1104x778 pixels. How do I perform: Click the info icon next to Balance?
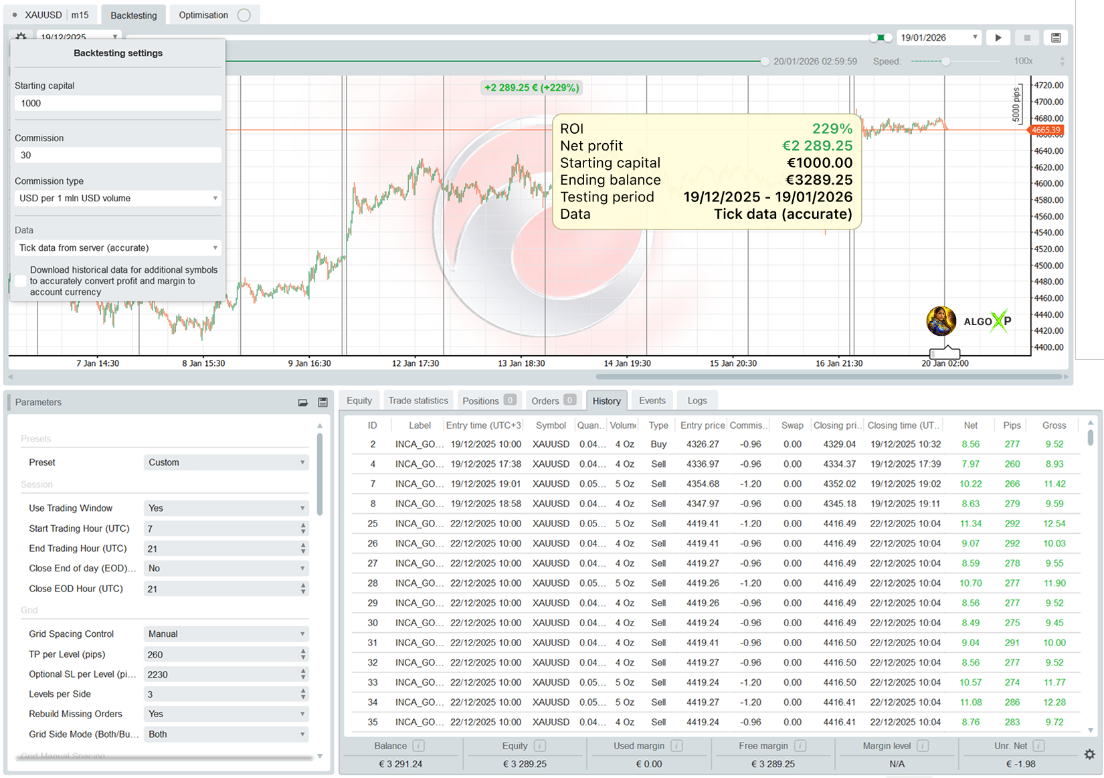pos(418,745)
